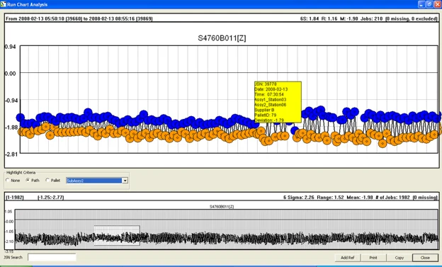
Task: Close window with red X title button
Action: [x=437, y=4]
